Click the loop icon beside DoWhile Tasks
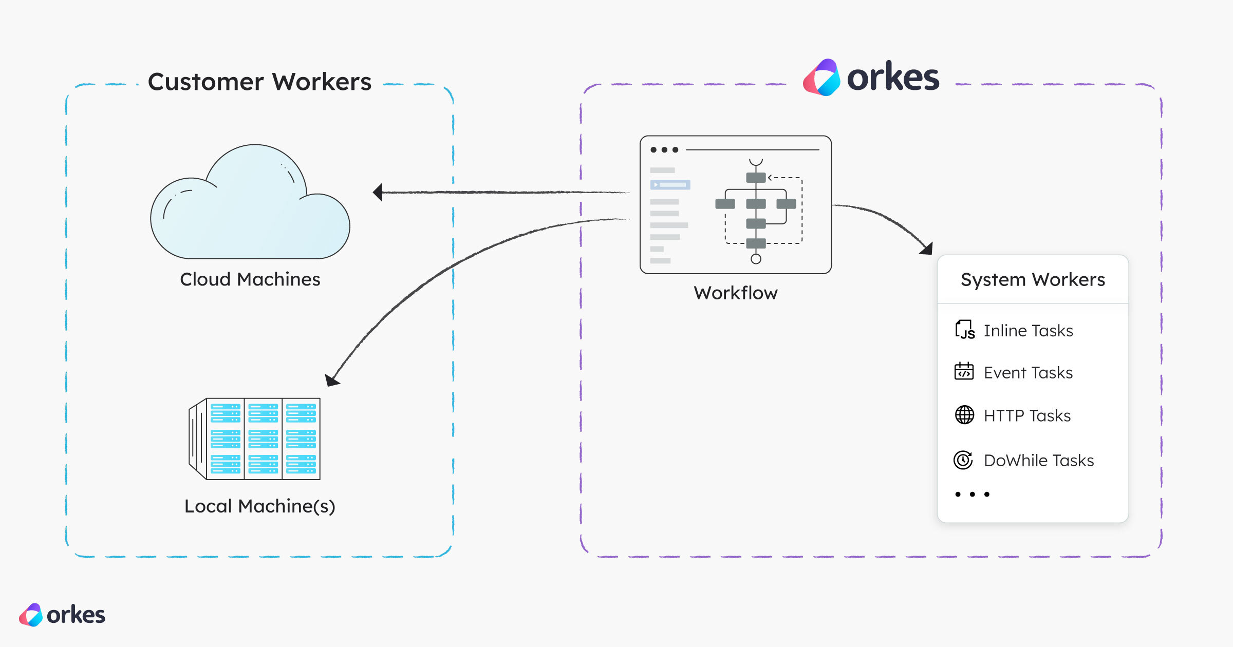This screenshot has width=1233, height=647. coord(963,460)
